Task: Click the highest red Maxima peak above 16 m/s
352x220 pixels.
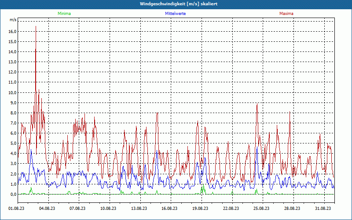Action: (x=36, y=26)
